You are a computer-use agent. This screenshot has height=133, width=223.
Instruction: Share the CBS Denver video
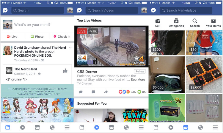click(106, 92)
